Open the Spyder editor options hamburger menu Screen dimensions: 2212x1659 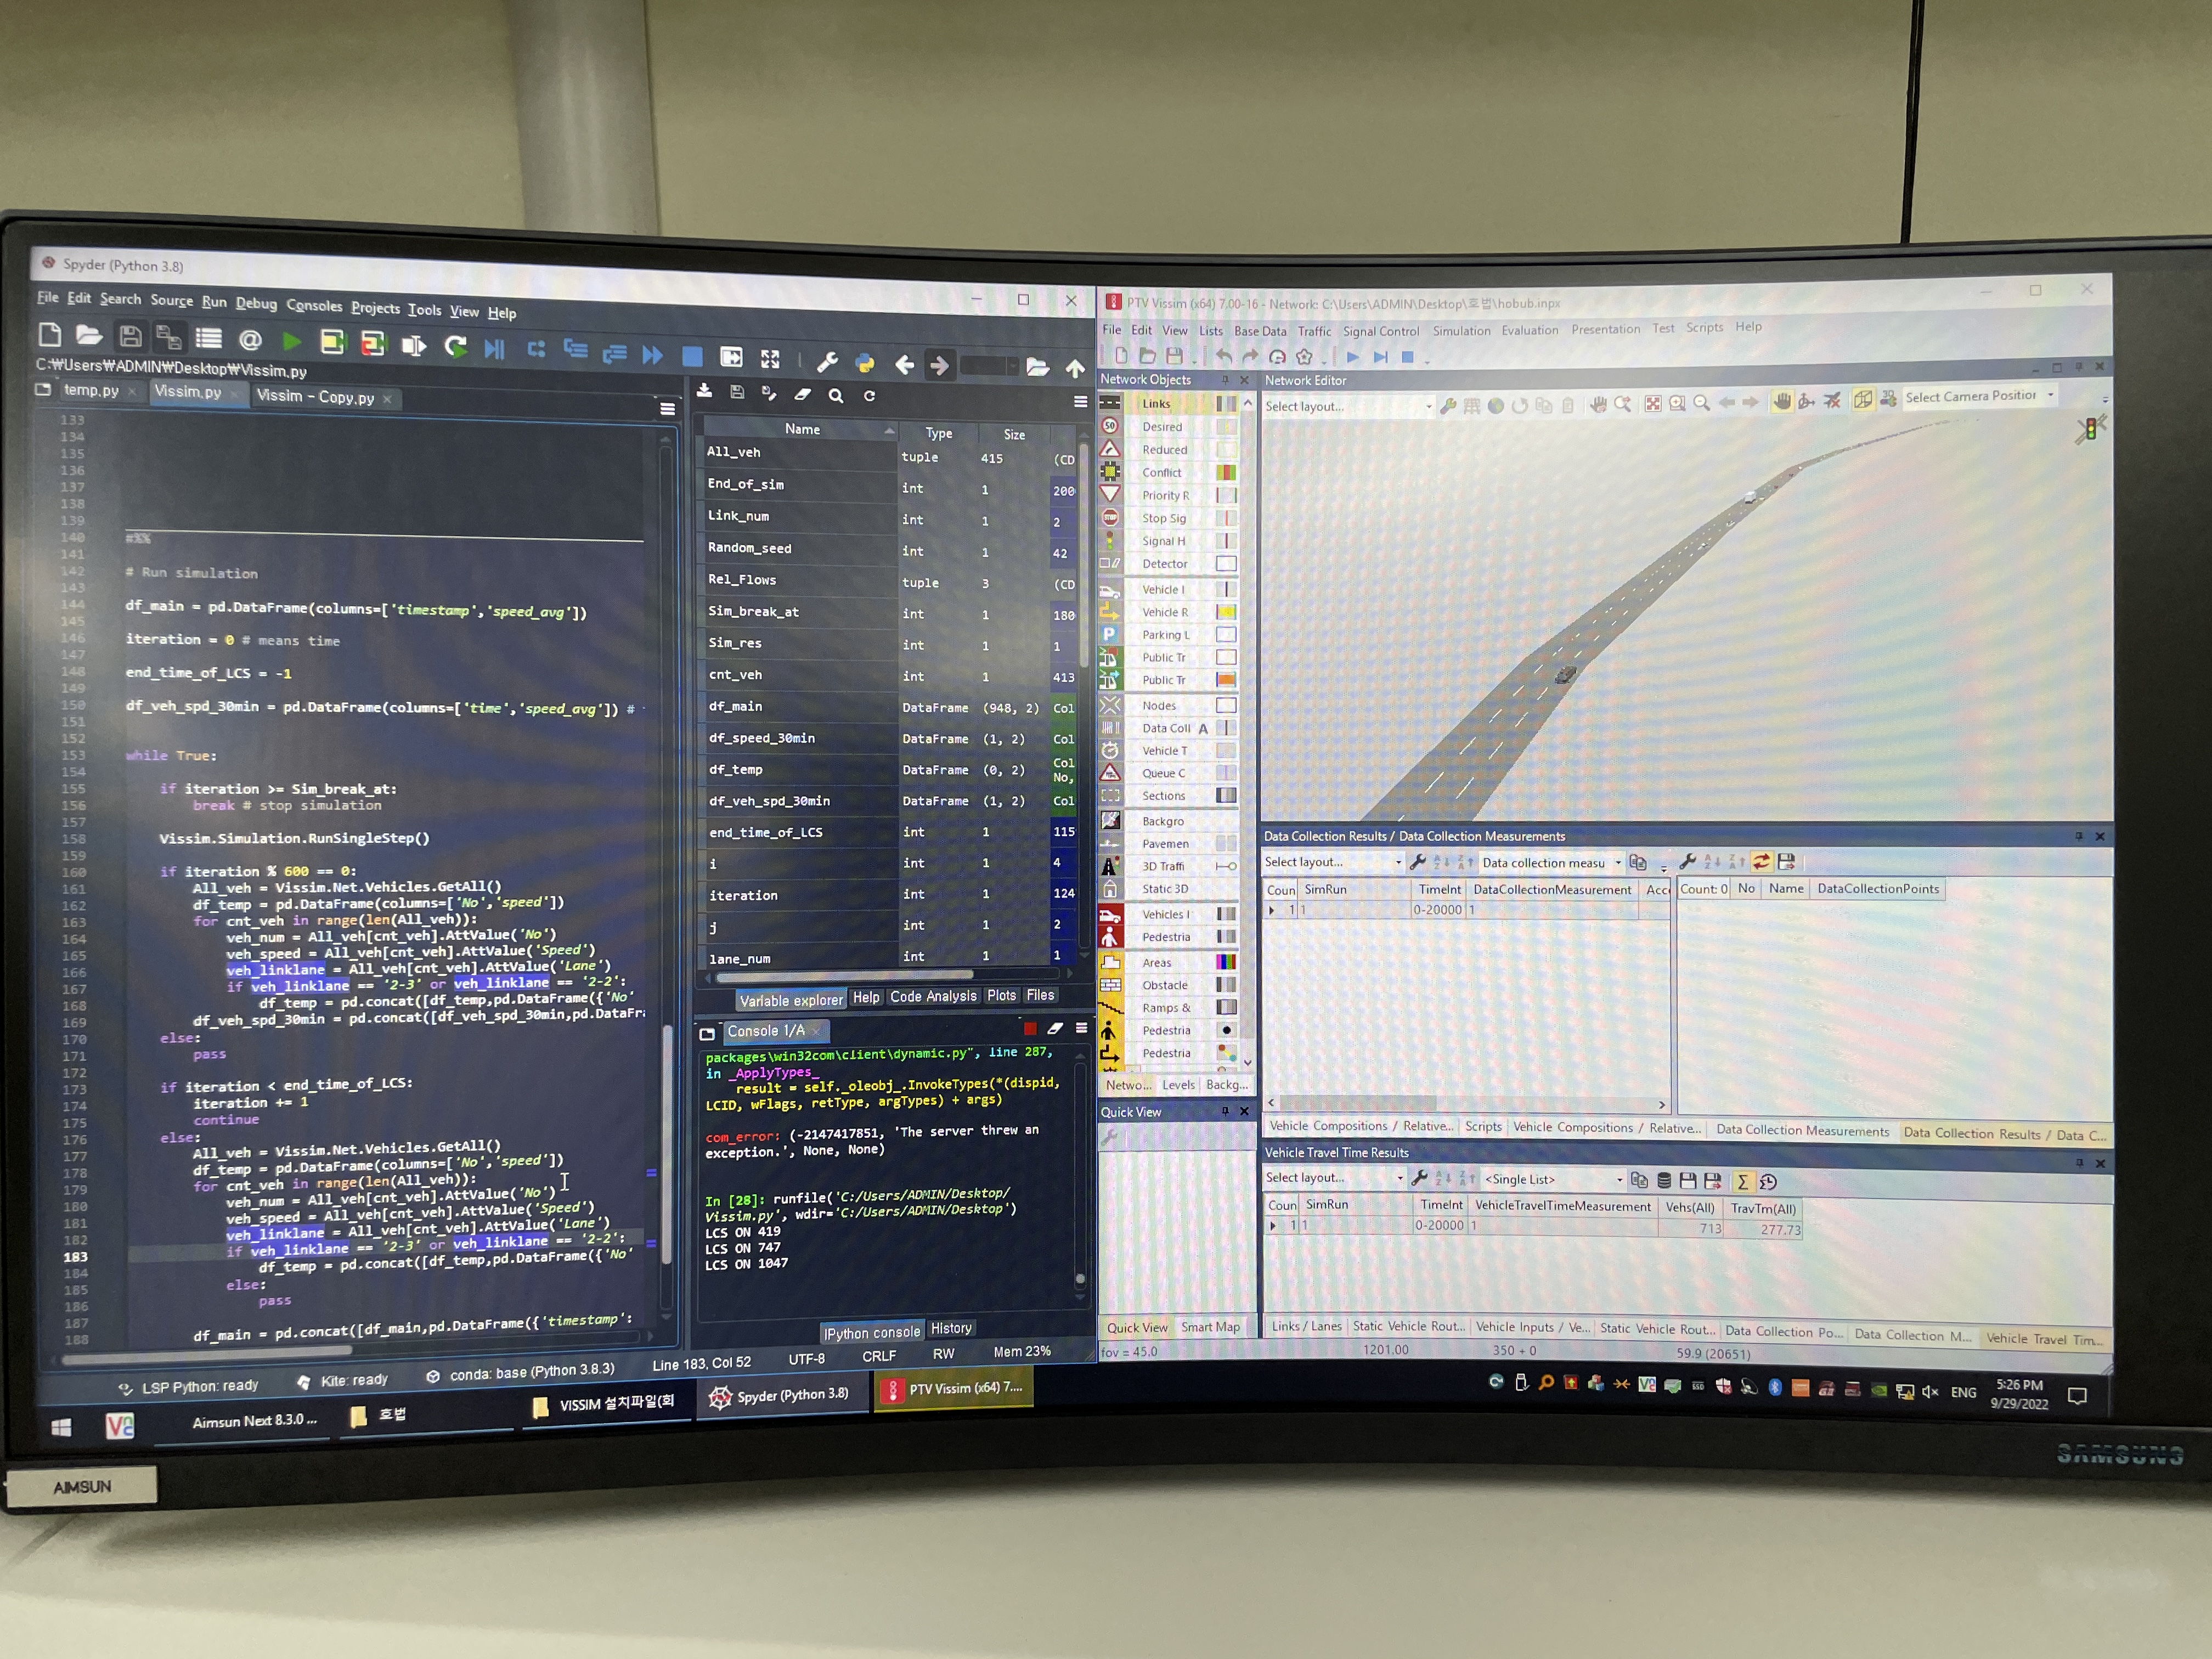tap(667, 408)
